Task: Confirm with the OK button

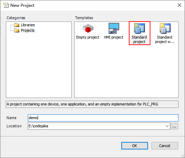Action: (x=135, y=146)
